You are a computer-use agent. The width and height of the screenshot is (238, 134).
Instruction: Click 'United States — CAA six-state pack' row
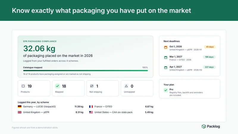pos(121,112)
